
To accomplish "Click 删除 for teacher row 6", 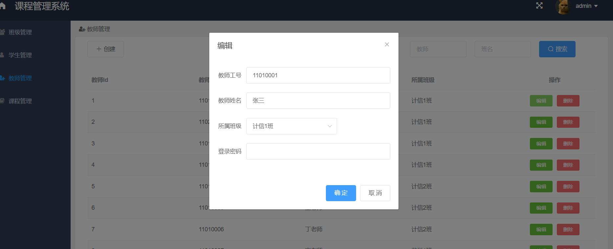I will tap(568, 208).
